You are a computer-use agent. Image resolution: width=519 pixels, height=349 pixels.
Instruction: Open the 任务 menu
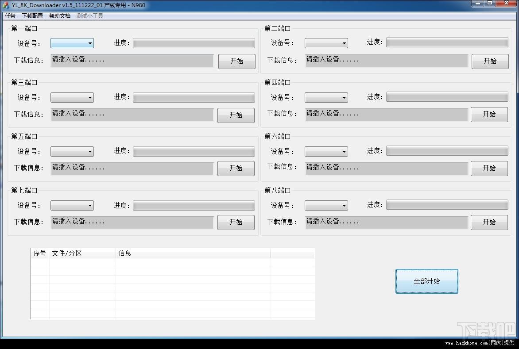[x=10, y=16]
